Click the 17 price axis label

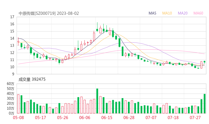click(x=12, y=17)
